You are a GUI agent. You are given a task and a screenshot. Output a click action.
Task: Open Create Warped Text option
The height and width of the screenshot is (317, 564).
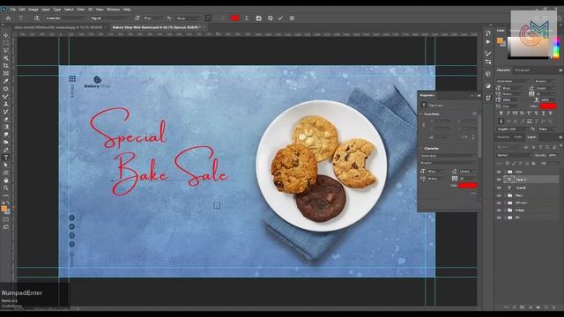click(x=247, y=18)
